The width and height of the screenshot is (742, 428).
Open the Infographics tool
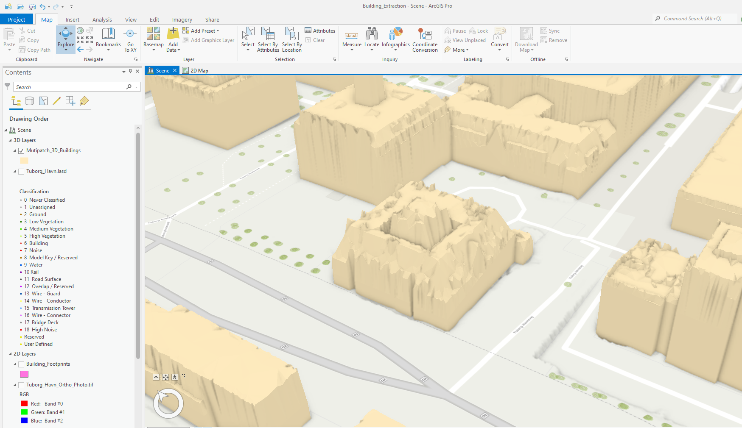click(x=395, y=37)
